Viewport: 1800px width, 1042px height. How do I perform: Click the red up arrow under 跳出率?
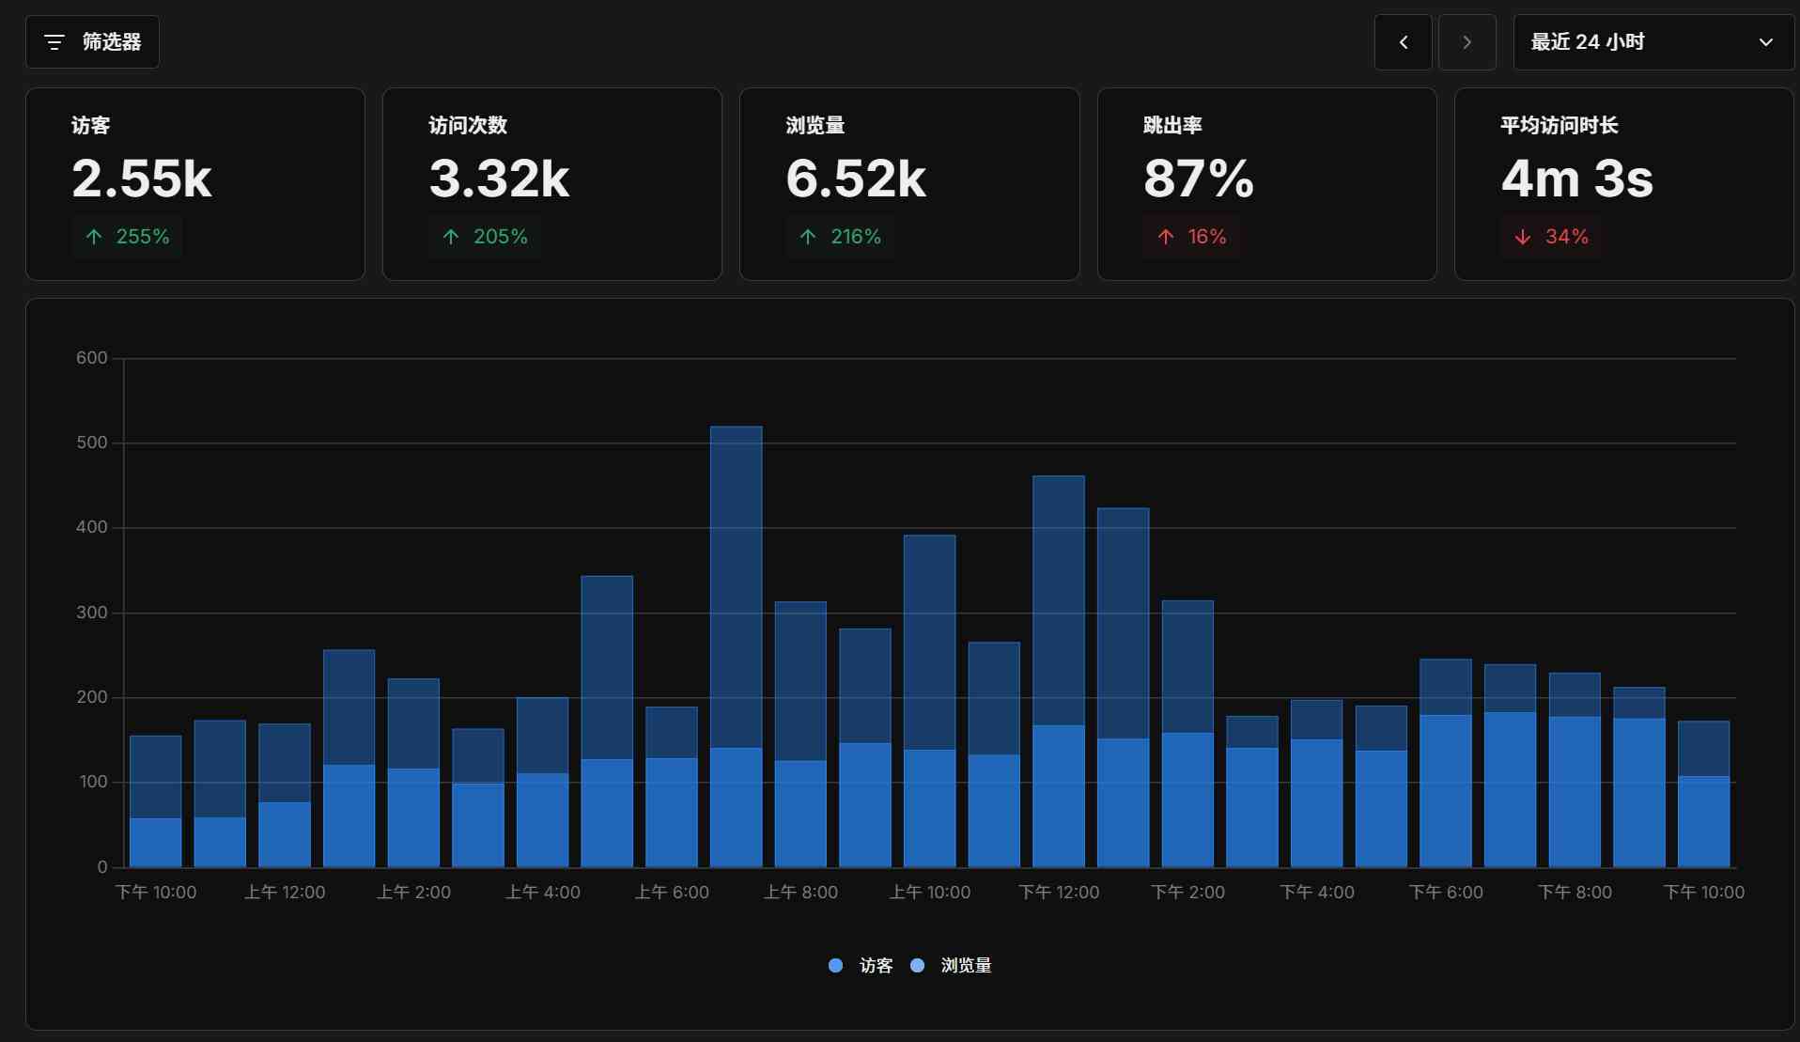(1166, 237)
